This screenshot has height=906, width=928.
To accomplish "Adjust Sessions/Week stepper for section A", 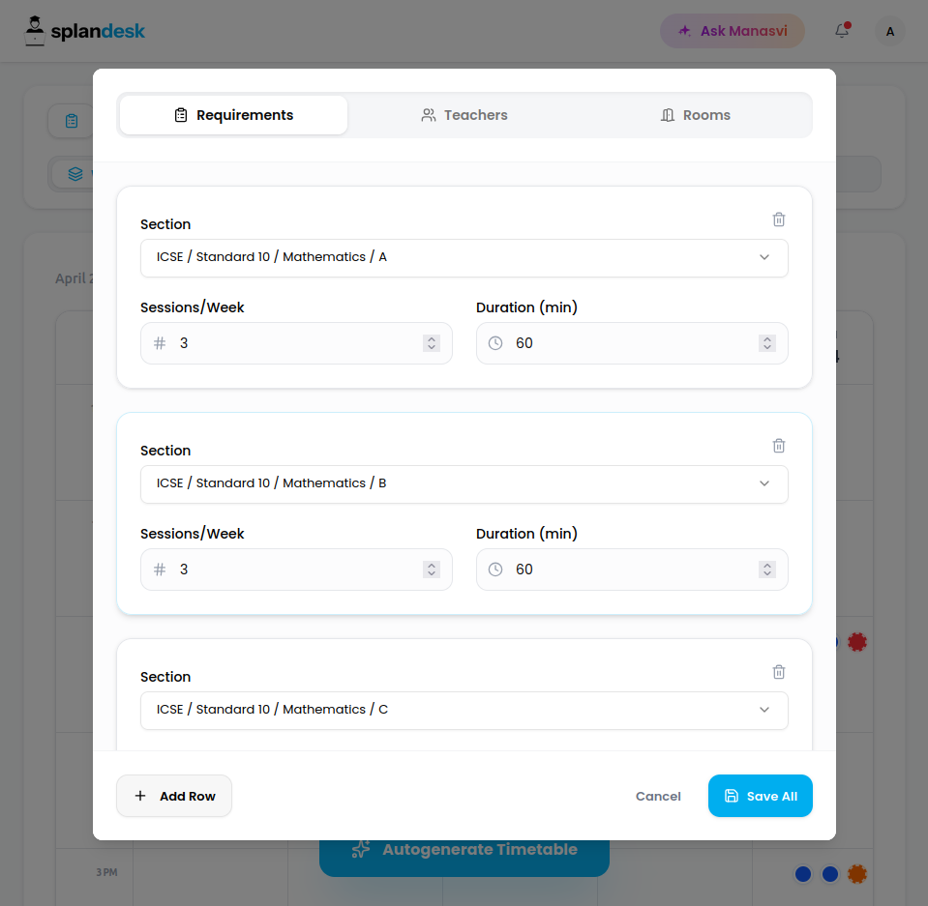I will (x=432, y=343).
